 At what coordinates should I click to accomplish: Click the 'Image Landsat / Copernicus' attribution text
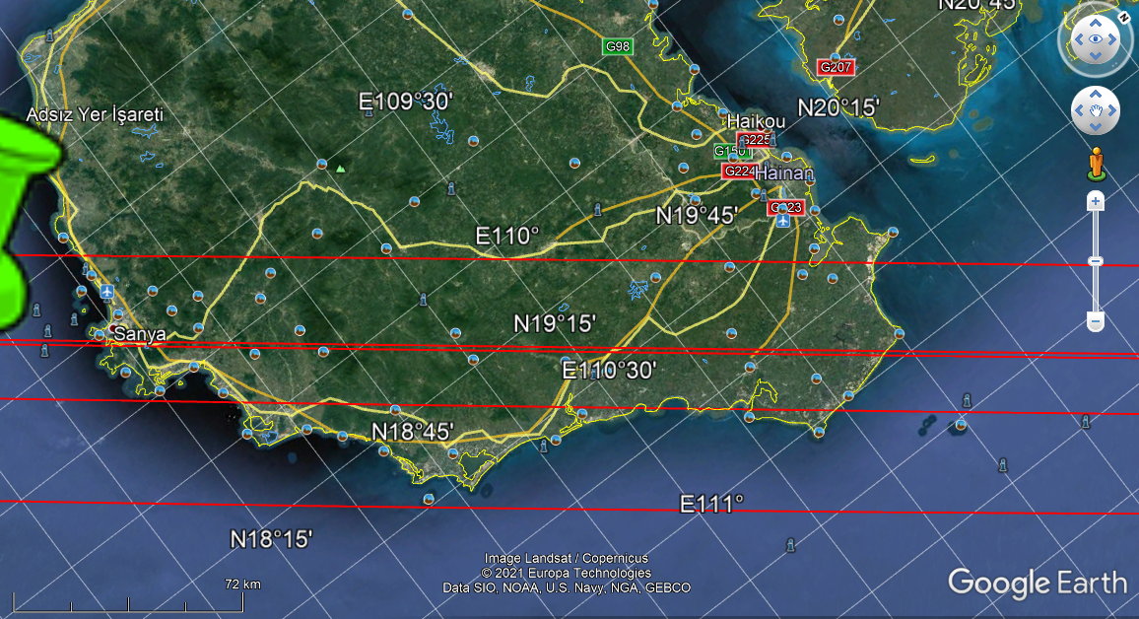[x=566, y=558]
